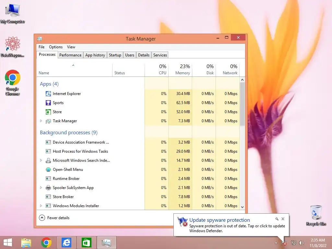Click the process list scrollbar thumb
332x249 pixels.
[243, 104]
